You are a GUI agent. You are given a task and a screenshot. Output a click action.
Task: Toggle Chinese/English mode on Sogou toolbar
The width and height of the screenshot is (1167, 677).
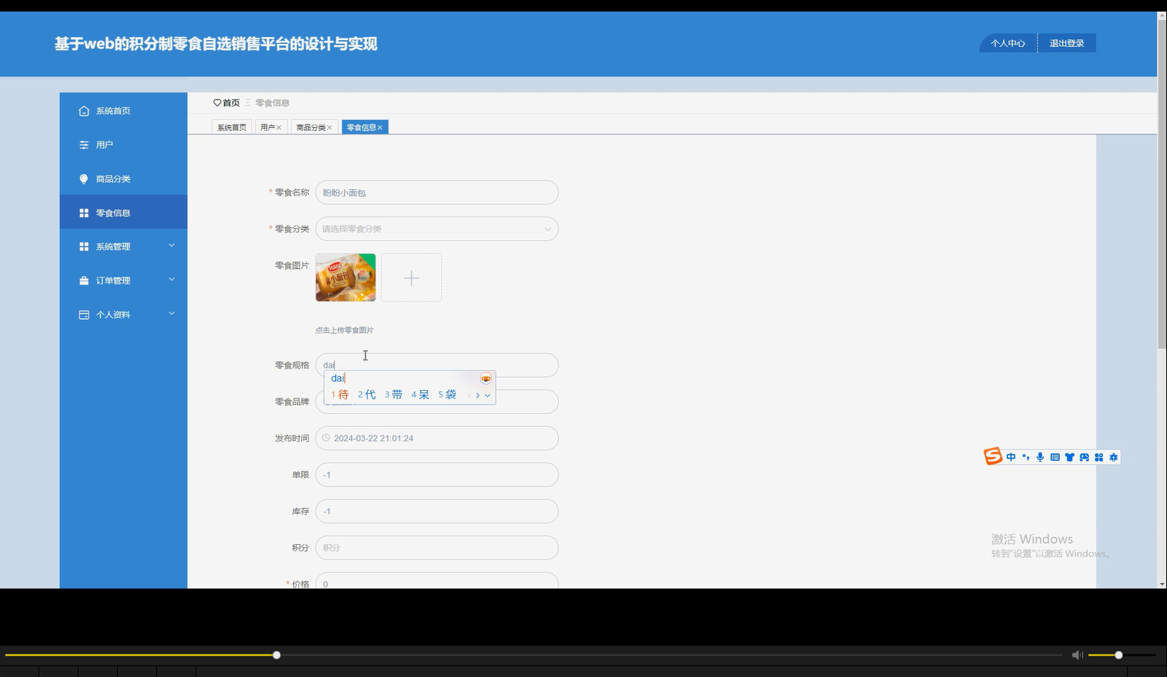coord(1011,456)
